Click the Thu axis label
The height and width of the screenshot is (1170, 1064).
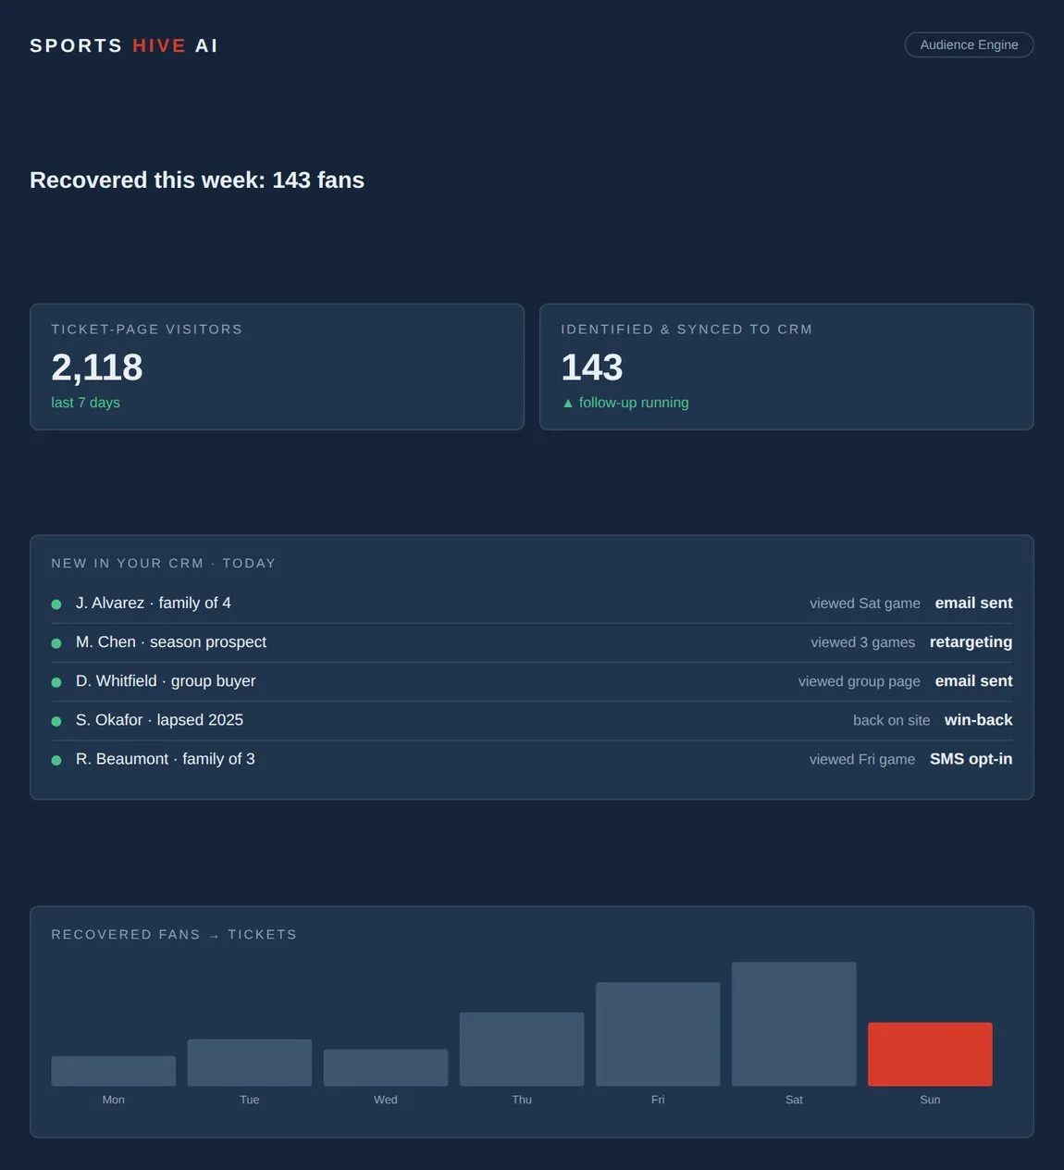click(x=522, y=1100)
